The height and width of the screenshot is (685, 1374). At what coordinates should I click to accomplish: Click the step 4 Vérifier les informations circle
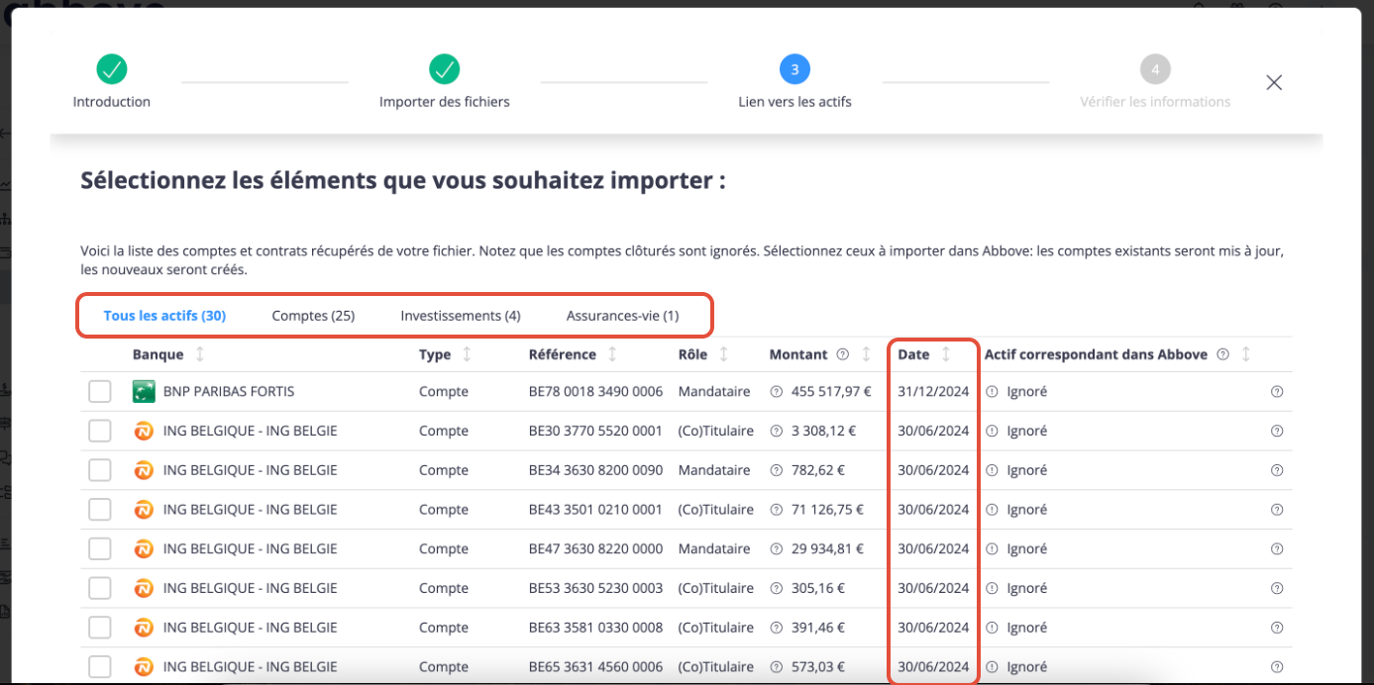[x=1155, y=69]
